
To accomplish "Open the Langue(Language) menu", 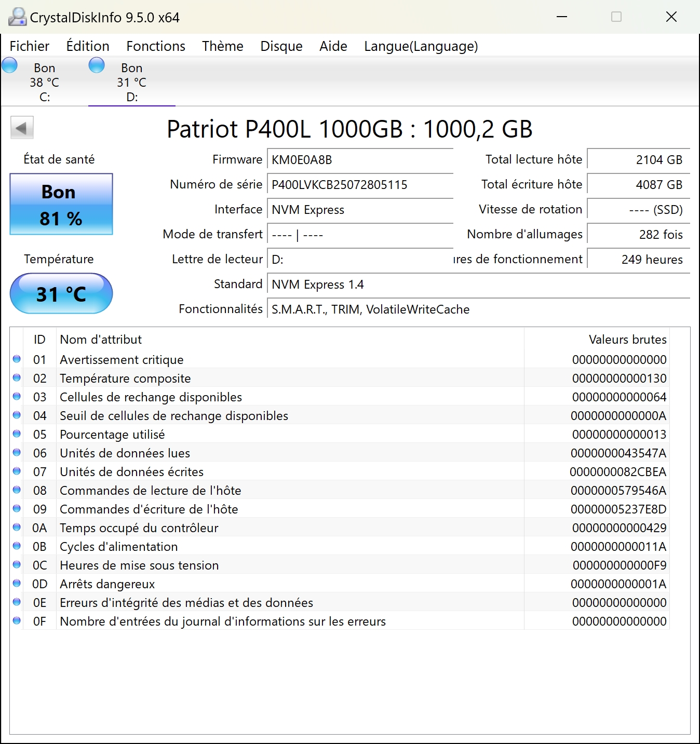I will pos(421,46).
